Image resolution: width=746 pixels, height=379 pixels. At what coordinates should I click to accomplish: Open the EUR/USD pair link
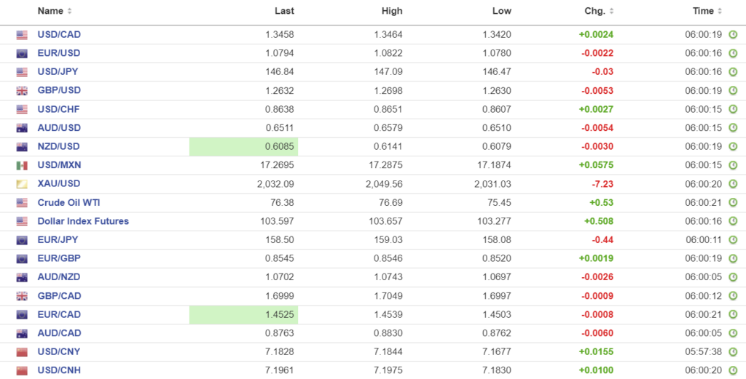(x=59, y=53)
